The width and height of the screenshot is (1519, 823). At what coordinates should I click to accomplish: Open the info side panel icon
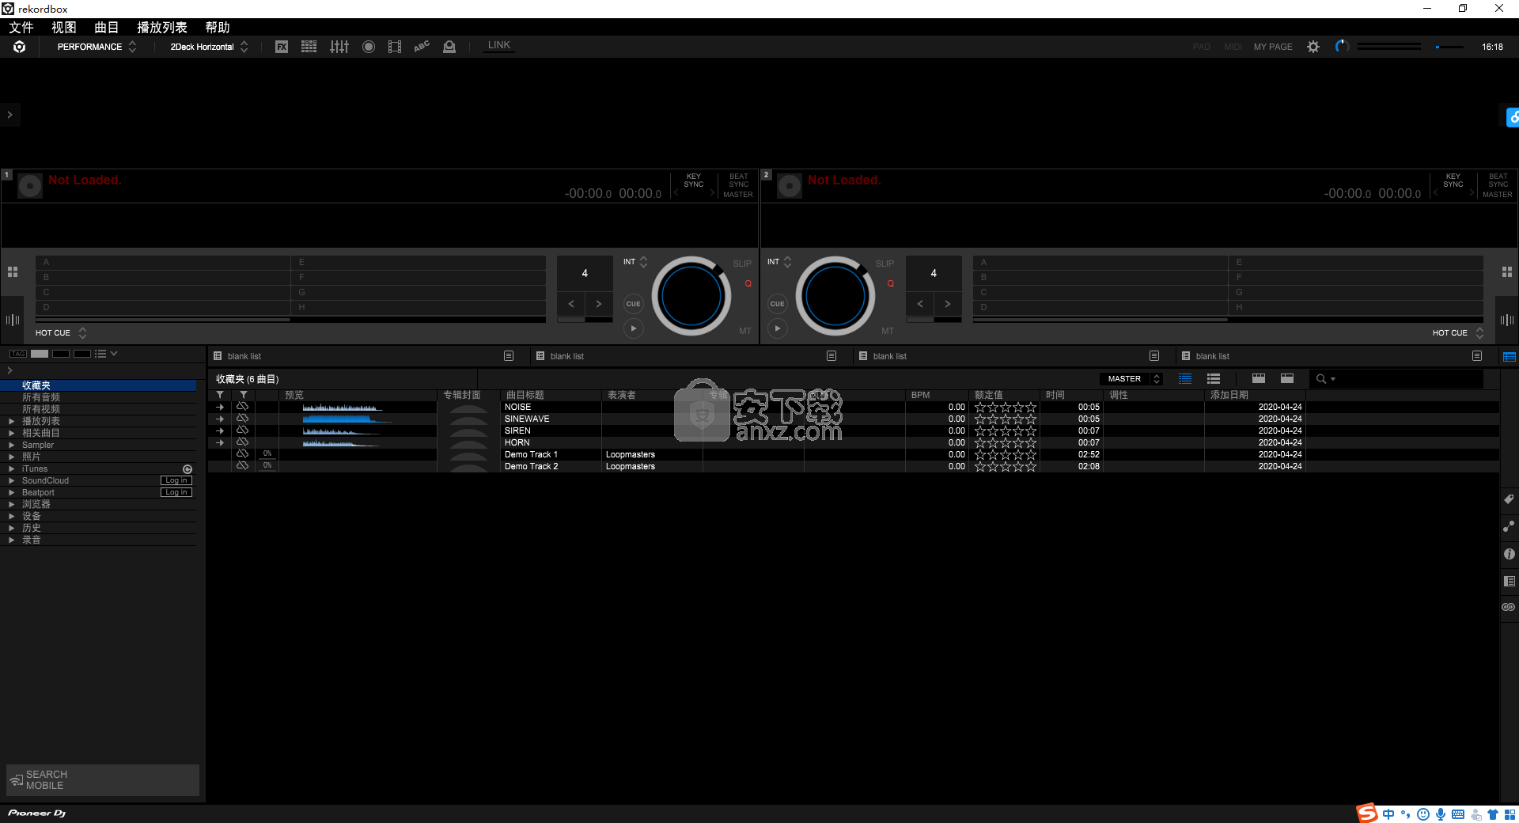tap(1509, 554)
